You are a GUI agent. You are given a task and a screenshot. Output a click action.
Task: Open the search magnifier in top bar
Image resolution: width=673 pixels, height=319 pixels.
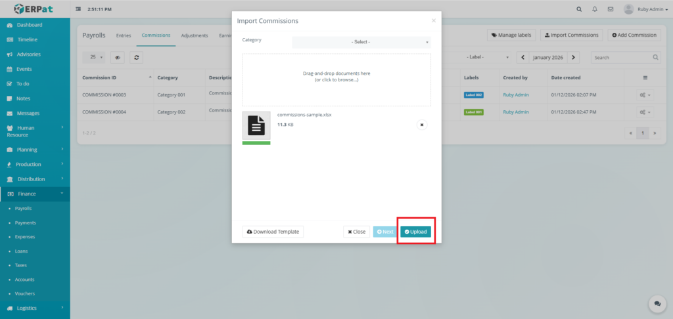point(579,9)
